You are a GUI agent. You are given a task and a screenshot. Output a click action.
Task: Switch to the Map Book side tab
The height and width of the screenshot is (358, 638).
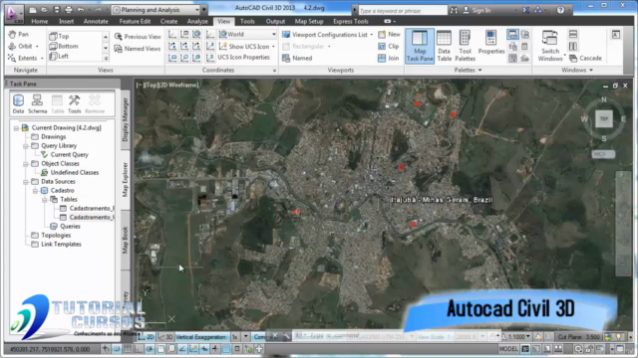click(126, 239)
